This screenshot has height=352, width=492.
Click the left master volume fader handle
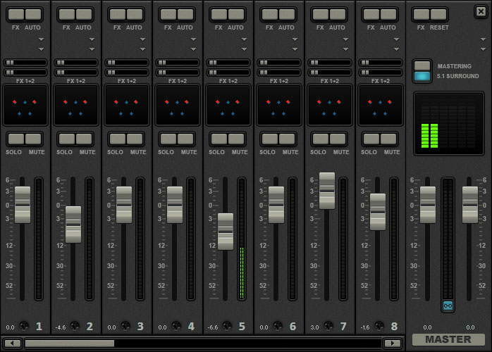[x=428, y=205]
